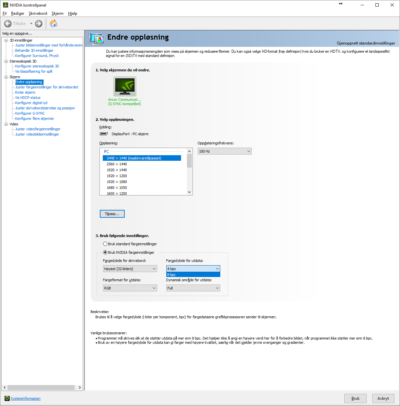Viewport: 400px width, 406px height.
Task: Click right arrow of task pane scrollbar
Action: pos(80,387)
